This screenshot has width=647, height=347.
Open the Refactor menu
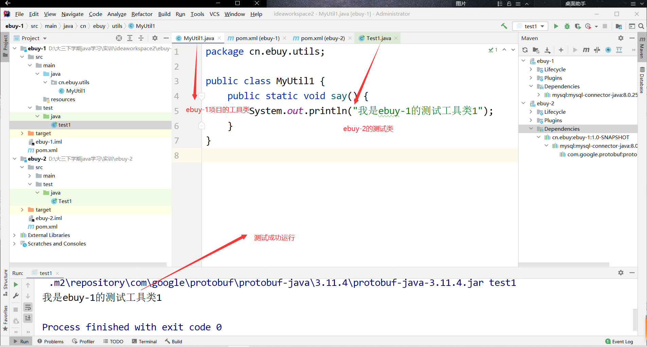[x=142, y=14]
